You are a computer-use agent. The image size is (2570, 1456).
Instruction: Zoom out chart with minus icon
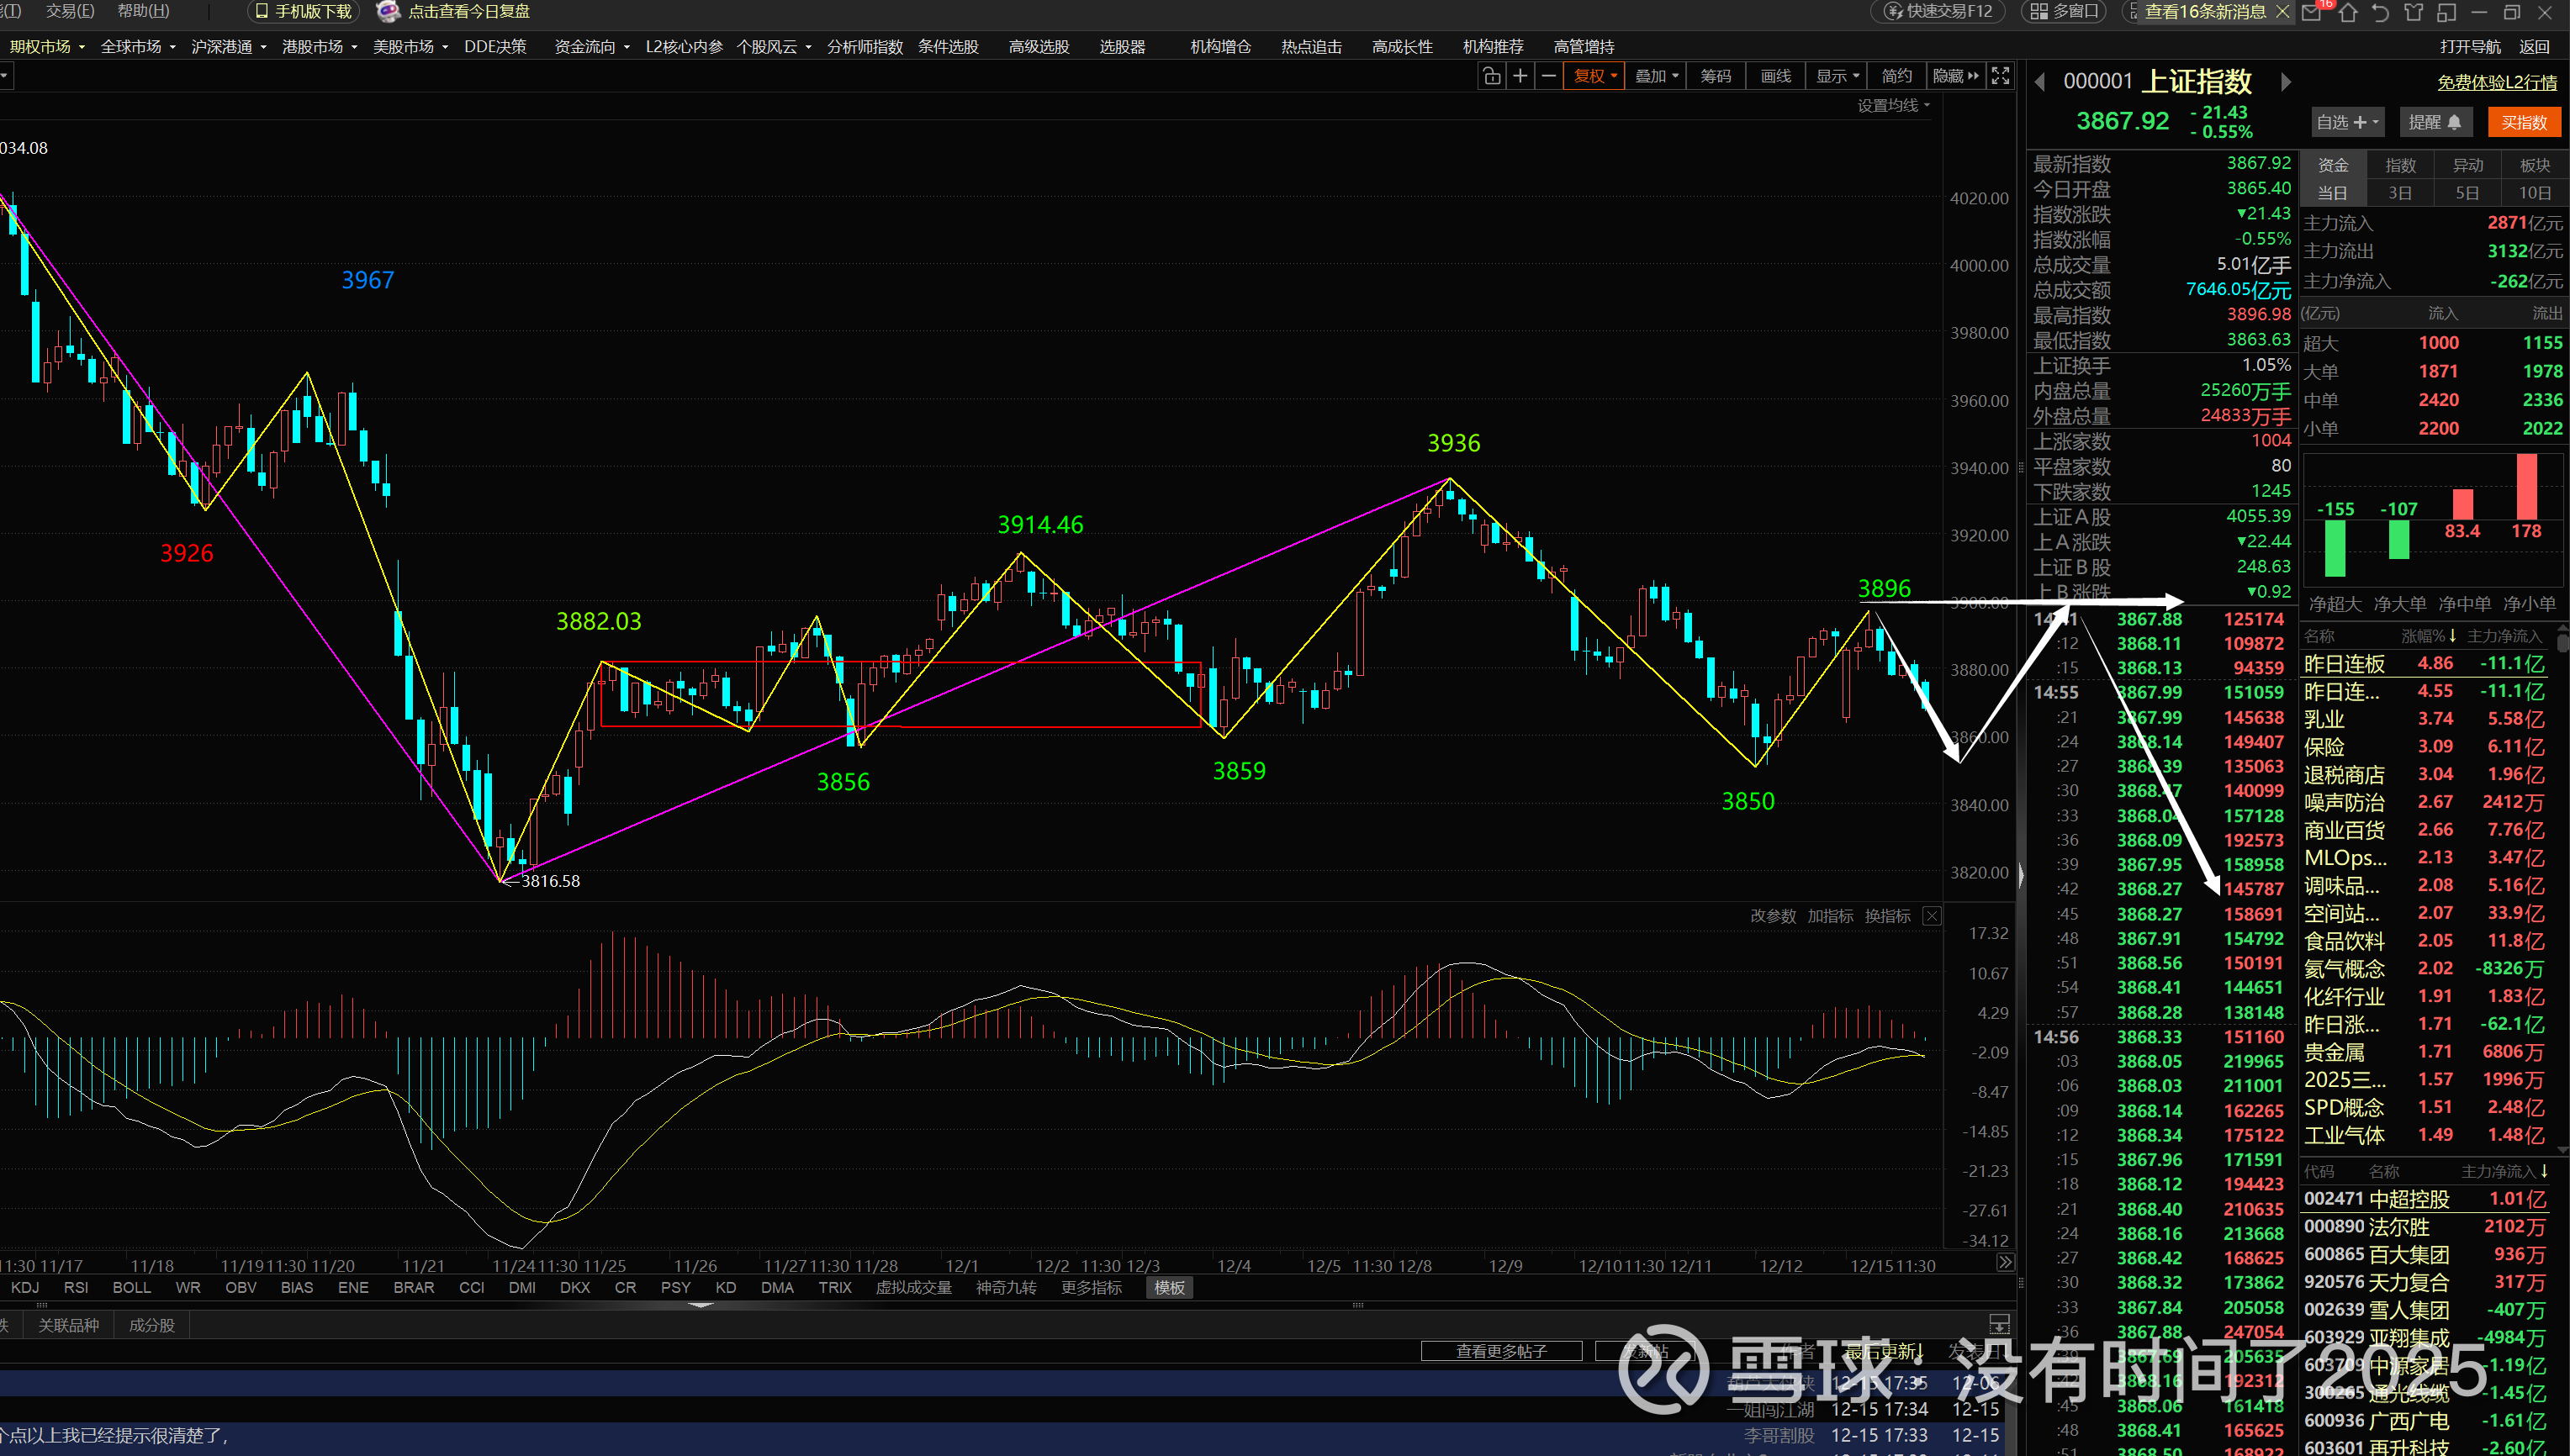[x=1548, y=76]
